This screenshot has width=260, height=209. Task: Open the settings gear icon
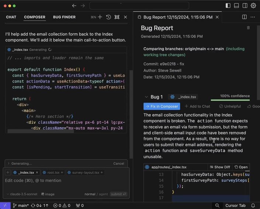(253, 6)
